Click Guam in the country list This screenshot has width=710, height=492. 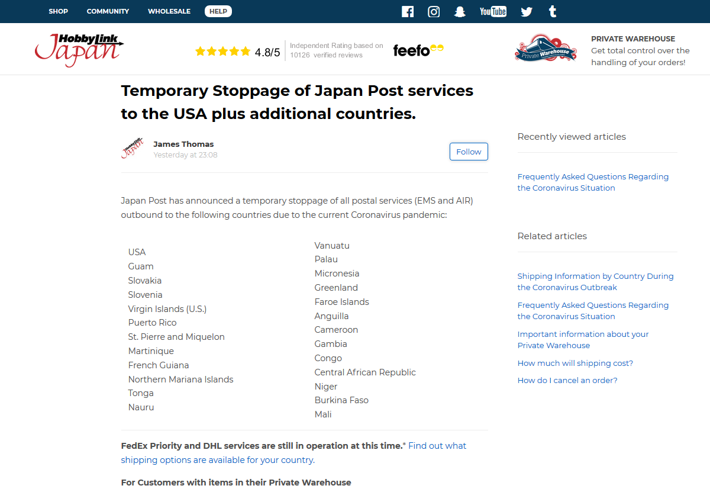[x=141, y=266]
